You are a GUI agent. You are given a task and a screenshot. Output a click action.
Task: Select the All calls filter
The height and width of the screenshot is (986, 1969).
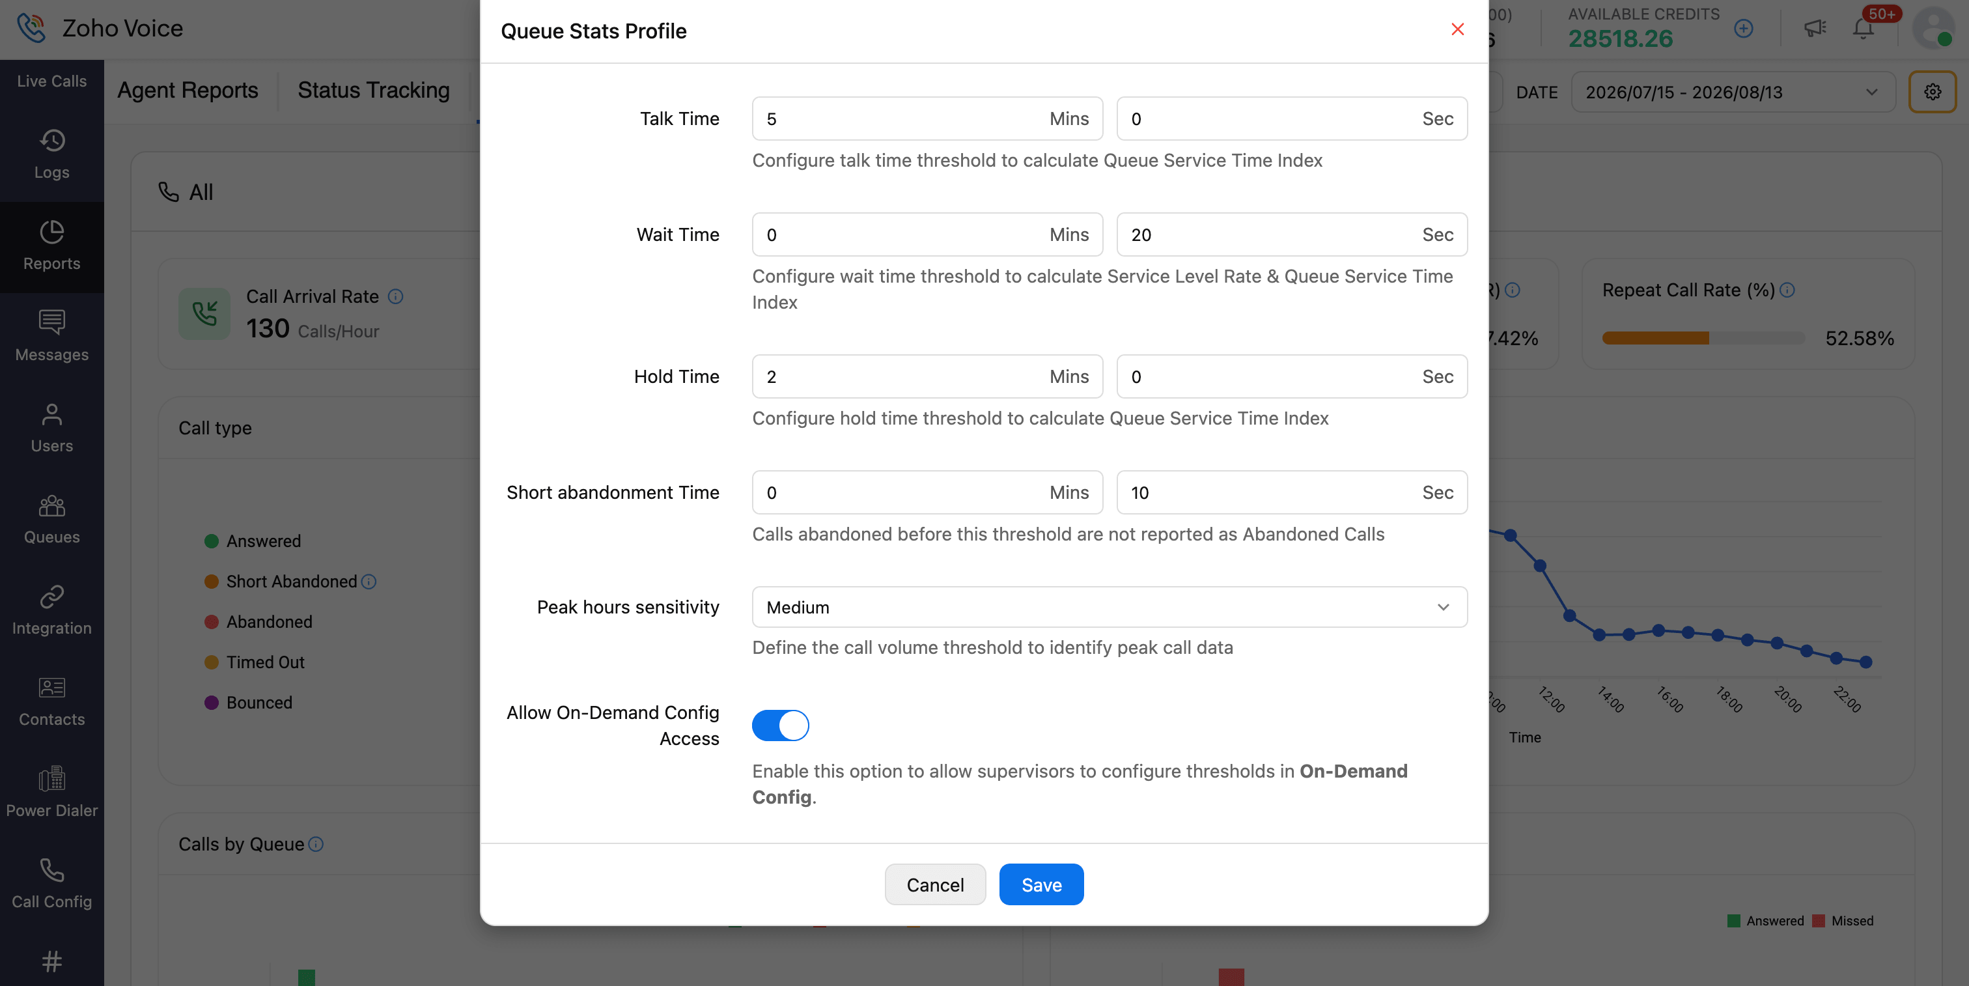[186, 192]
